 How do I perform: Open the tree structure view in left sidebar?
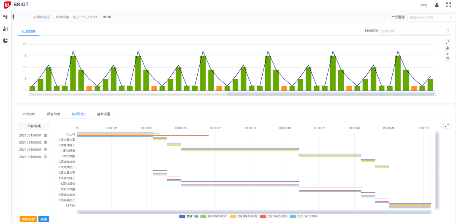(5, 17)
